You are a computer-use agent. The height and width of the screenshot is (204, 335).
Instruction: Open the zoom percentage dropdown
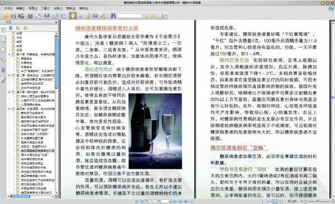click(x=301, y=201)
